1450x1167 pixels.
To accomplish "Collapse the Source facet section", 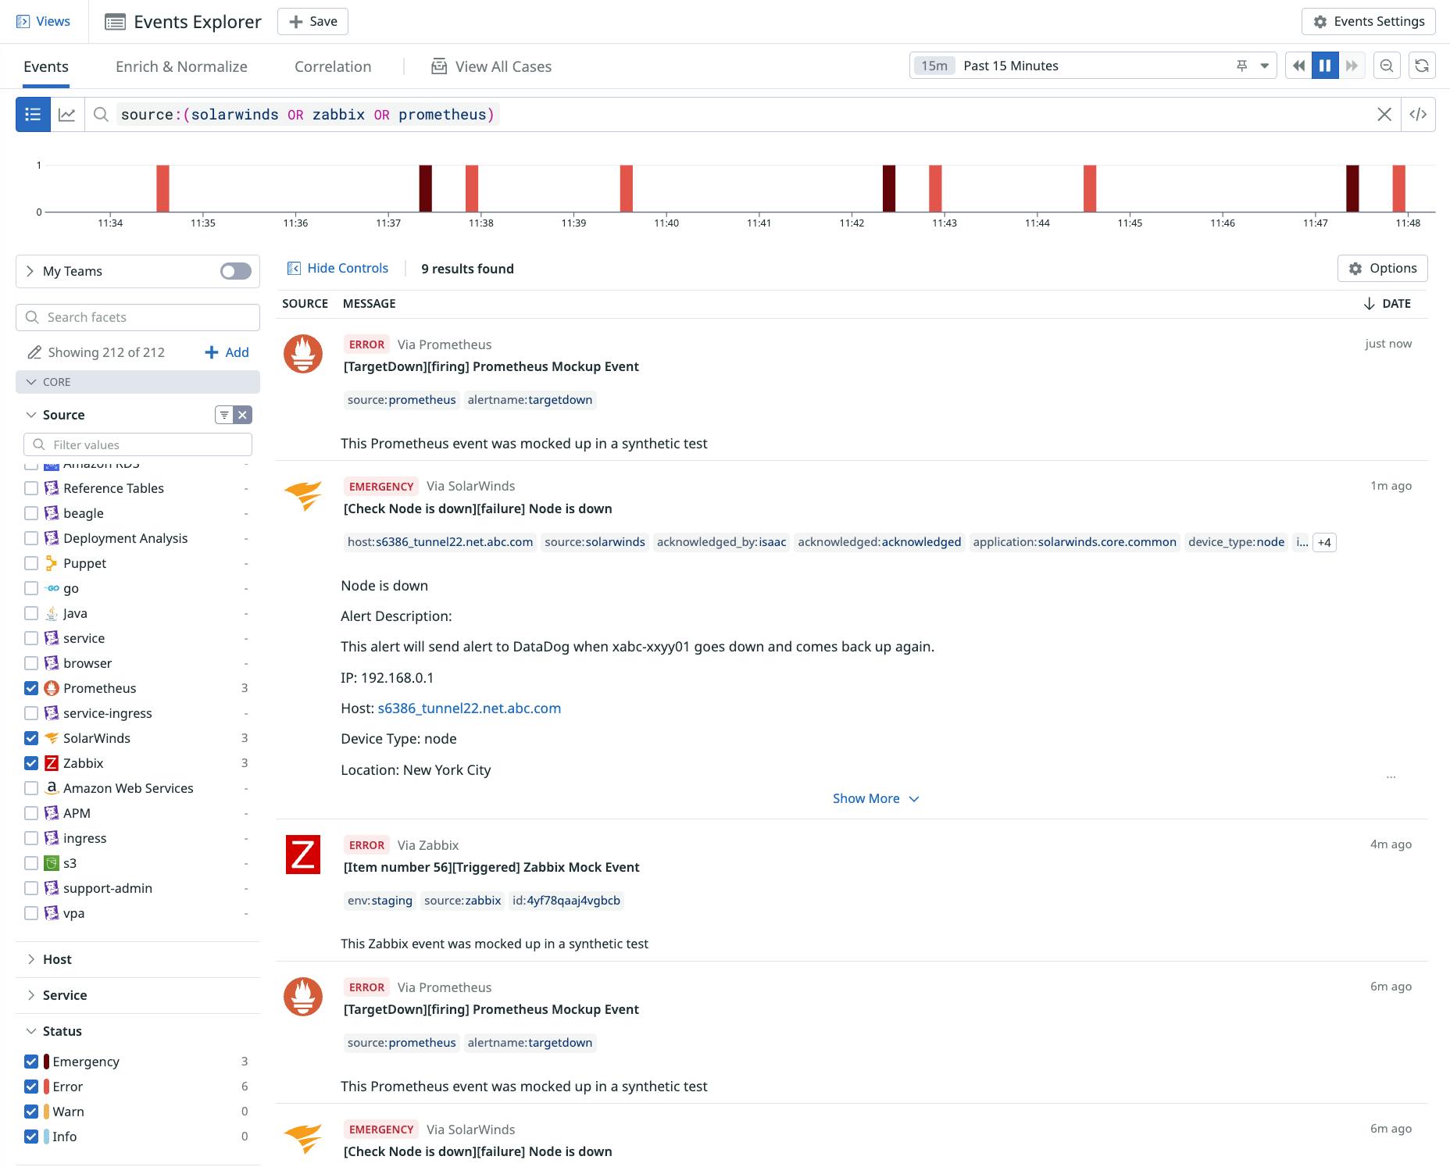I will pyautogui.click(x=31, y=415).
